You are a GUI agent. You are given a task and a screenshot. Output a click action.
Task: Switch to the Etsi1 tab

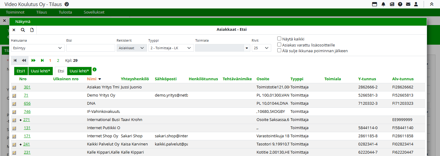[21, 71]
